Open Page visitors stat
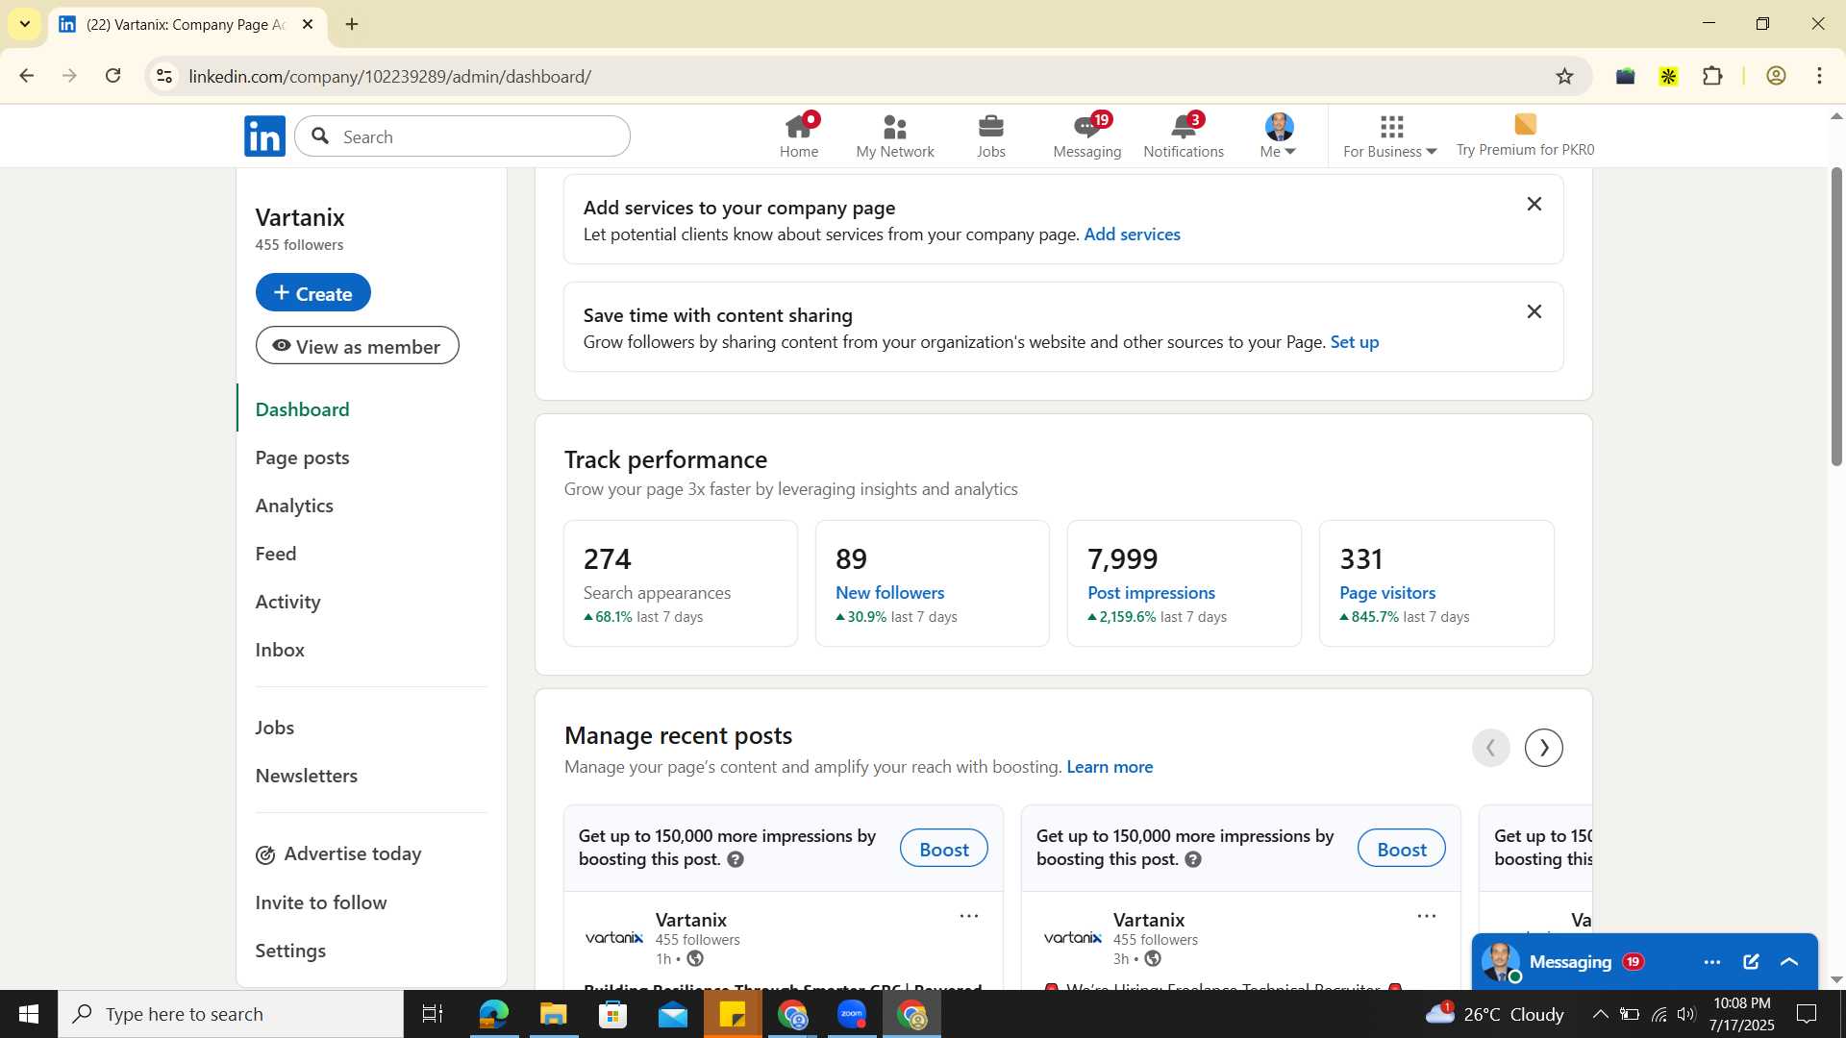 click(1387, 593)
